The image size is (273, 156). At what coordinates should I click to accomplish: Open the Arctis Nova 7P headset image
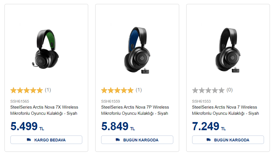137,51
